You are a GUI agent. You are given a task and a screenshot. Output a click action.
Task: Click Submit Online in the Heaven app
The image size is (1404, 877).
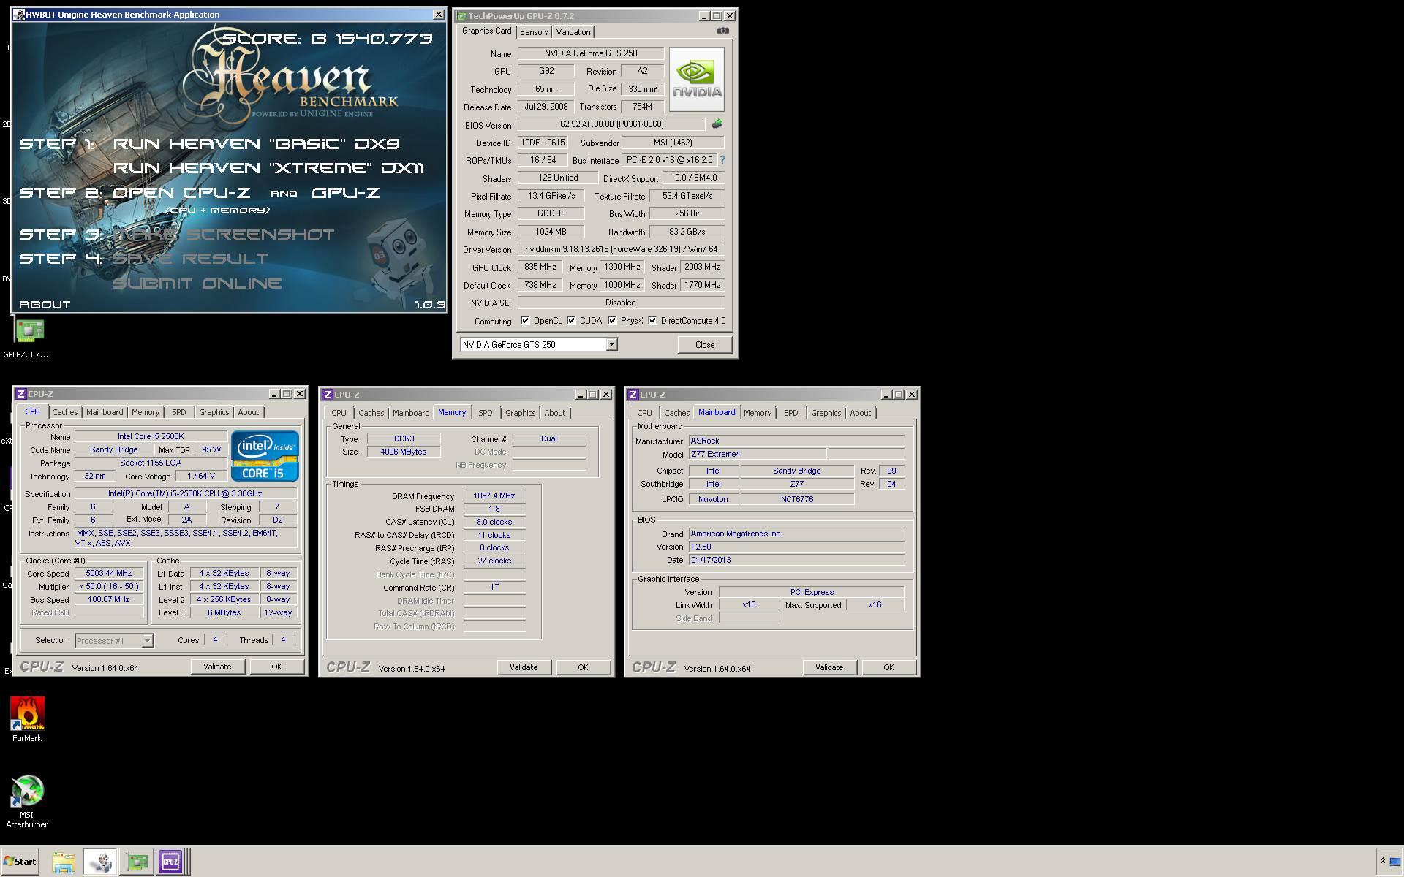pyautogui.click(x=197, y=284)
